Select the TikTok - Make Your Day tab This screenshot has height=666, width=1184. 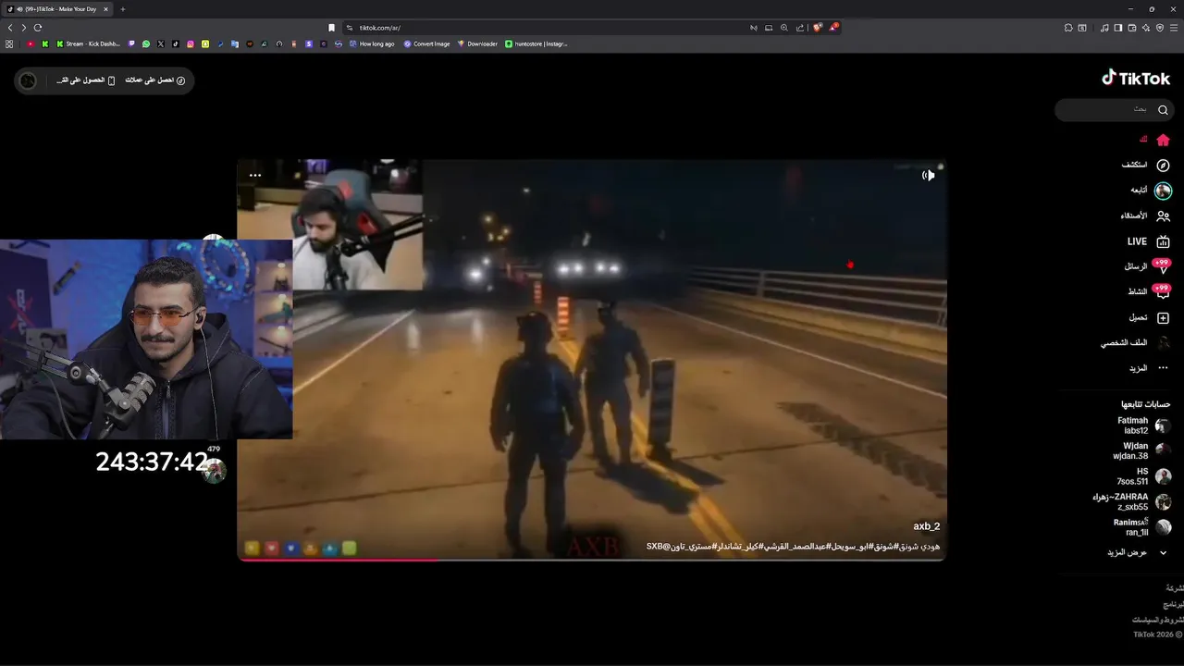tap(57, 9)
